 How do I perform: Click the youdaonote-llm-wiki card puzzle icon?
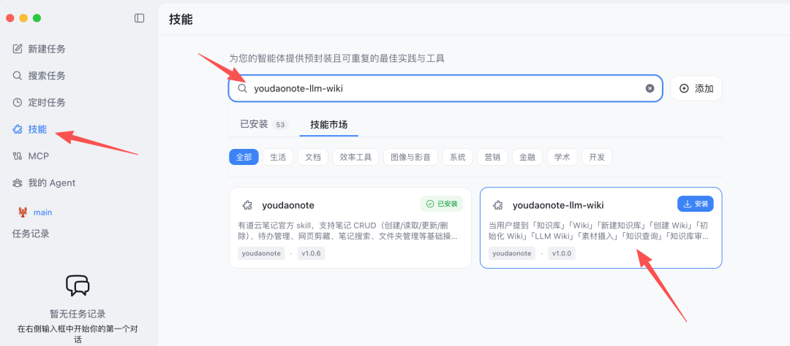click(498, 205)
